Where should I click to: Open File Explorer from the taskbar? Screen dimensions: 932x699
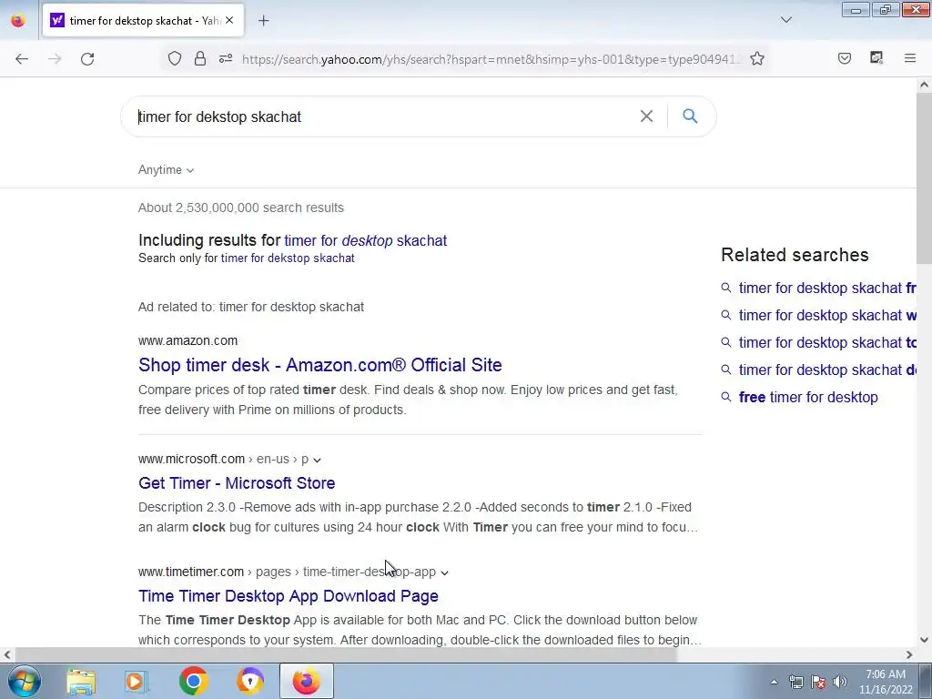click(x=81, y=682)
